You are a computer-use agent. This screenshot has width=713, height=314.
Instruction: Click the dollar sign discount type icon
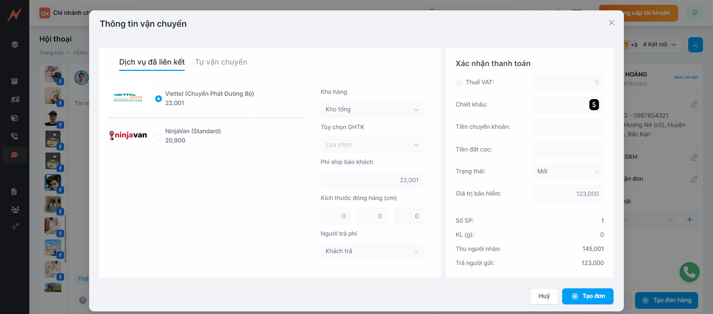tap(594, 105)
